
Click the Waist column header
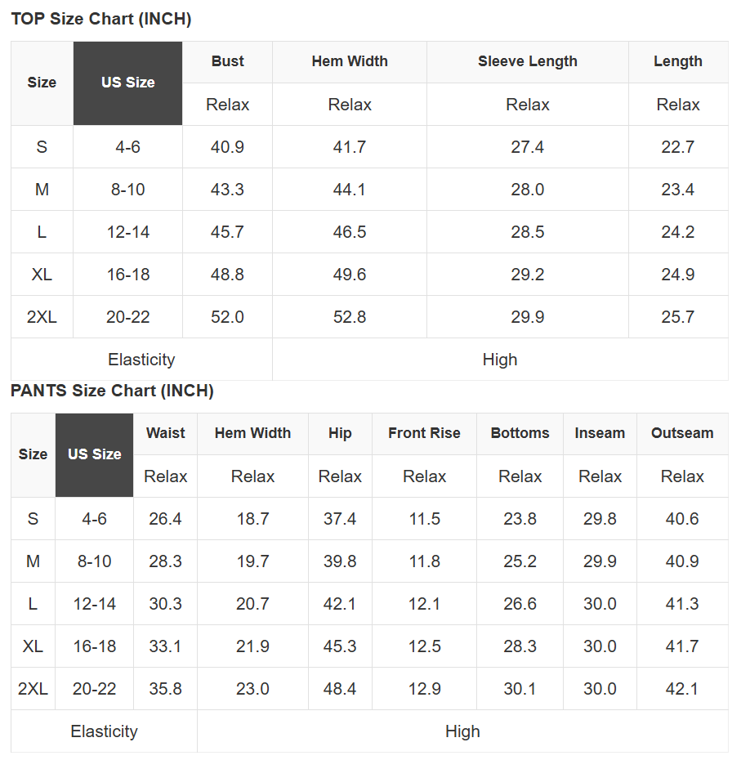166,433
